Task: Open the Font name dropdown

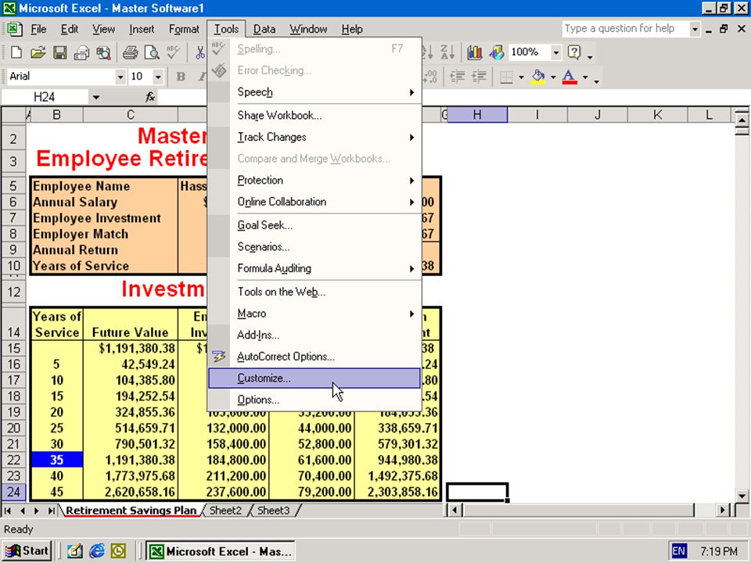Action: [x=120, y=77]
